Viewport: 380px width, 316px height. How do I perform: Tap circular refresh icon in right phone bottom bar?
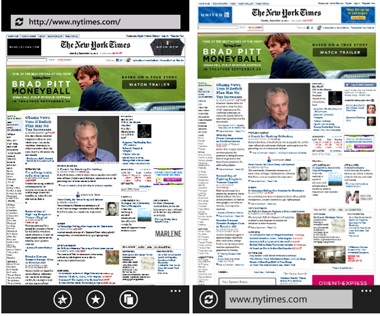(208, 299)
